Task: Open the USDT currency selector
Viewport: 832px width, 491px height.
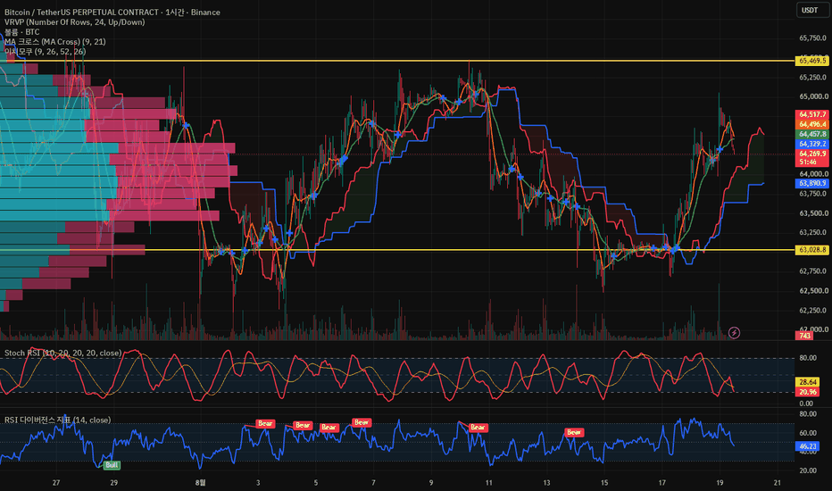Action: 811,10
